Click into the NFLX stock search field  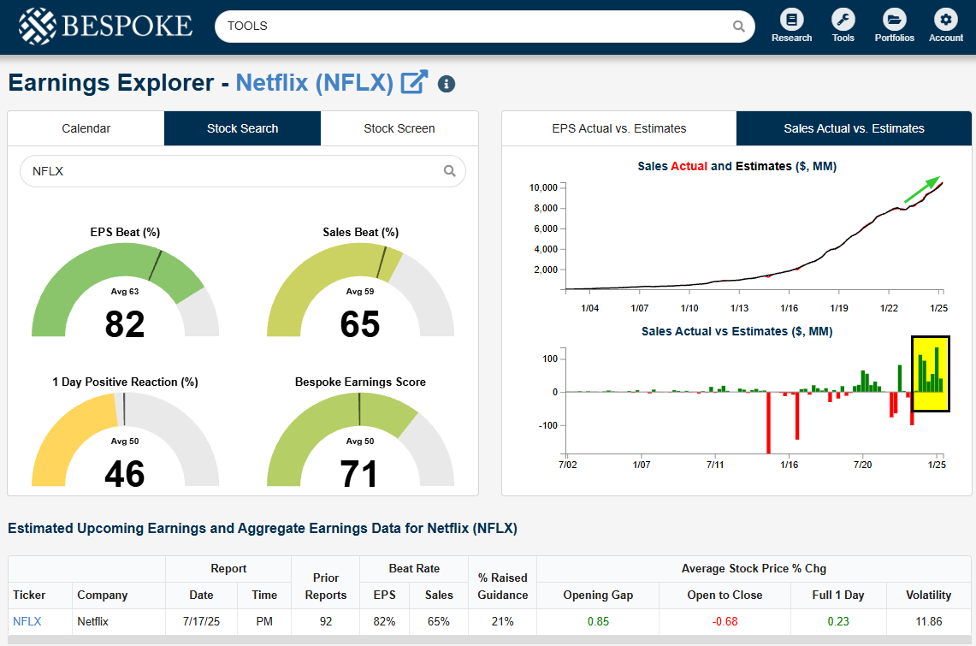231,171
